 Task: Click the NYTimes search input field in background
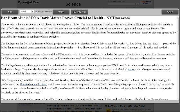click(121, 4)
